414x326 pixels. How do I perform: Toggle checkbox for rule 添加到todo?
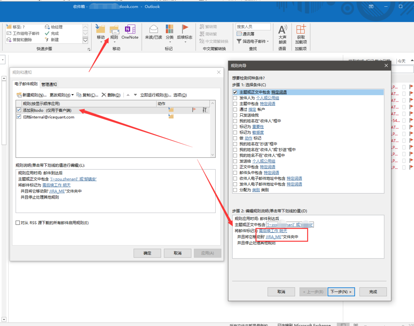point(19,110)
